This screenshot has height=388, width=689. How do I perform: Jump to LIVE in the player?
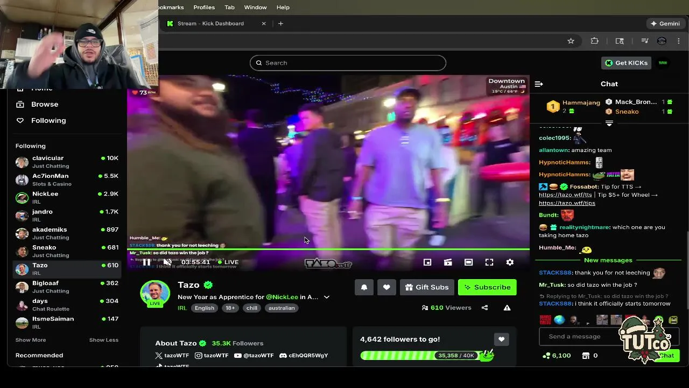(x=228, y=262)
